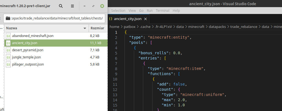Open the Help menu
The height and width of the screenshot is (111, 282).
[x=176, y=10]
